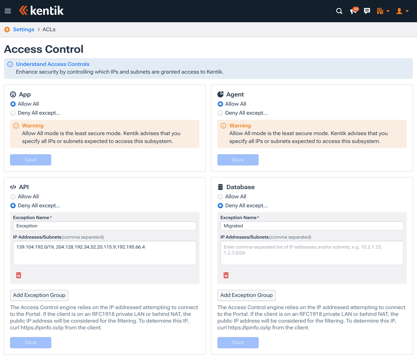The height and width of the screenshot is (360, 417).
Task: Delete the API exception group via trash icon
Action: tap(18, 275)
